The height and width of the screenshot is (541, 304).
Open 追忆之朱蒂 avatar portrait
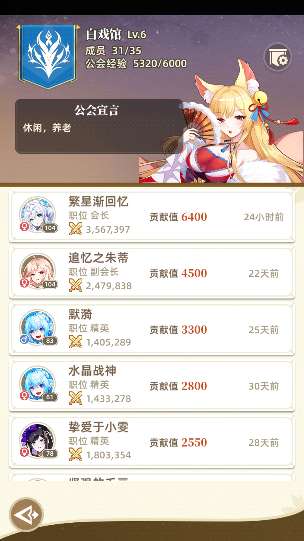37,271
